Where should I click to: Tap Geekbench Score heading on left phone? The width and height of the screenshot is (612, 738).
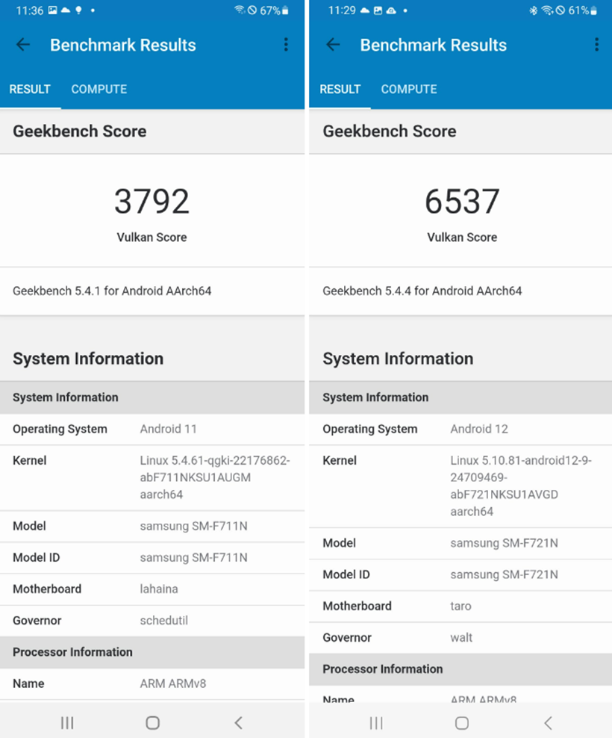[x=80, y=131]
